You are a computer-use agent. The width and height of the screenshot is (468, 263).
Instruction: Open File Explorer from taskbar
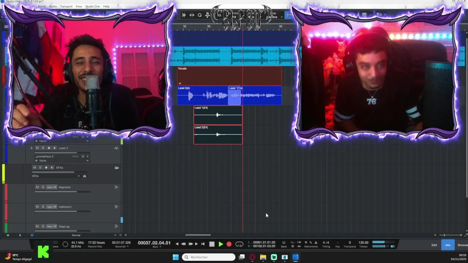(263, 257)
